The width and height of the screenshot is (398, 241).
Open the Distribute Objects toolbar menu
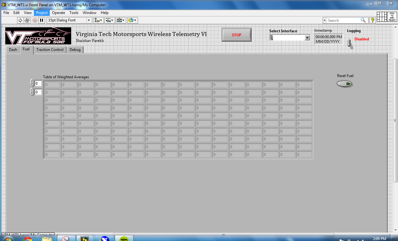pyautogui.click(x=109, y=20)
